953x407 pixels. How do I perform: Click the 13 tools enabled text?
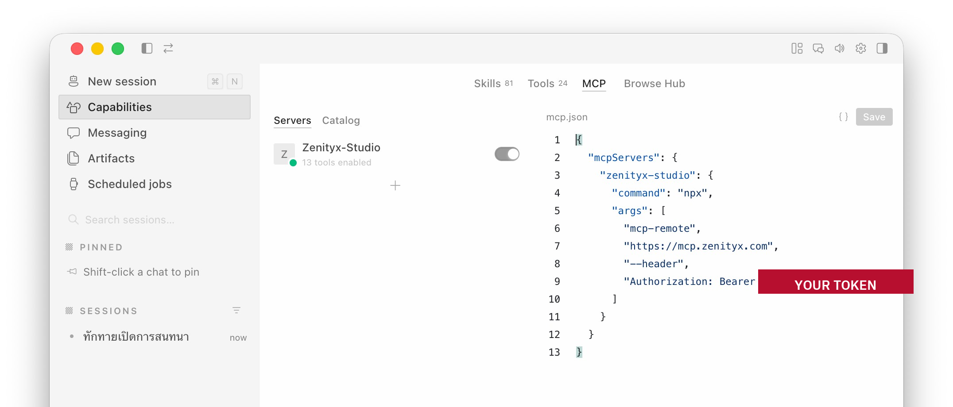(x=337, y=162)
